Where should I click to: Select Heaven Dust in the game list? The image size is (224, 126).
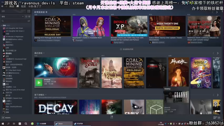click(14, 98)
